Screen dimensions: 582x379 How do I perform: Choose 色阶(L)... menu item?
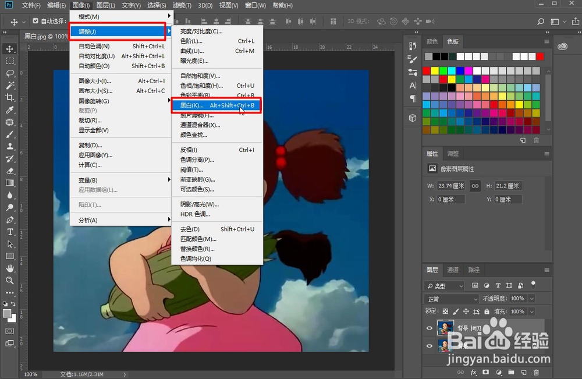(x=217, y=41)
